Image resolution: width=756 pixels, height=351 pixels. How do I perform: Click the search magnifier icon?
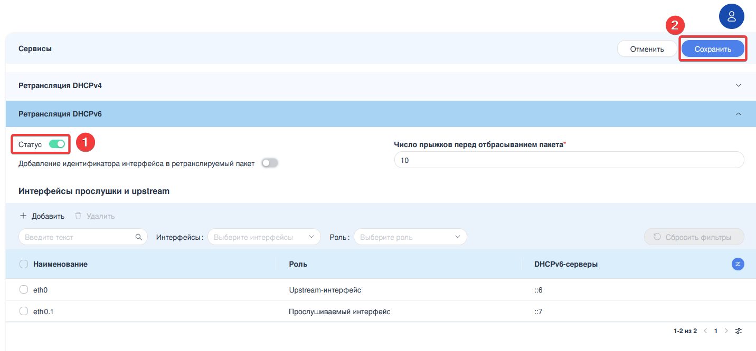click(138, 237)
